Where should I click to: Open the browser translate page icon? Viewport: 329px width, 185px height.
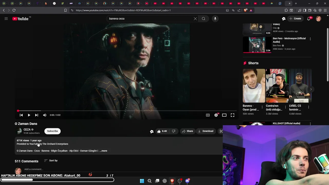(x=233, y=10)
